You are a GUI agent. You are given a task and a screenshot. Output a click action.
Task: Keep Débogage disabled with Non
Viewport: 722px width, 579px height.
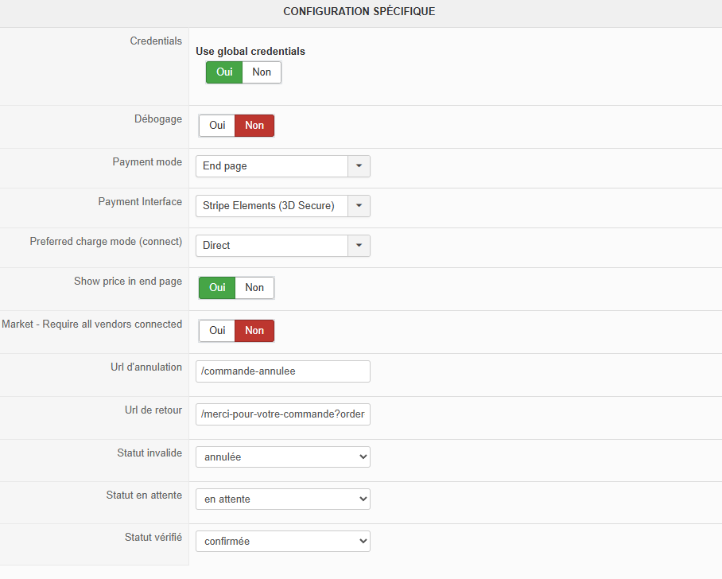pyautogui.click(x=254, y=126)
